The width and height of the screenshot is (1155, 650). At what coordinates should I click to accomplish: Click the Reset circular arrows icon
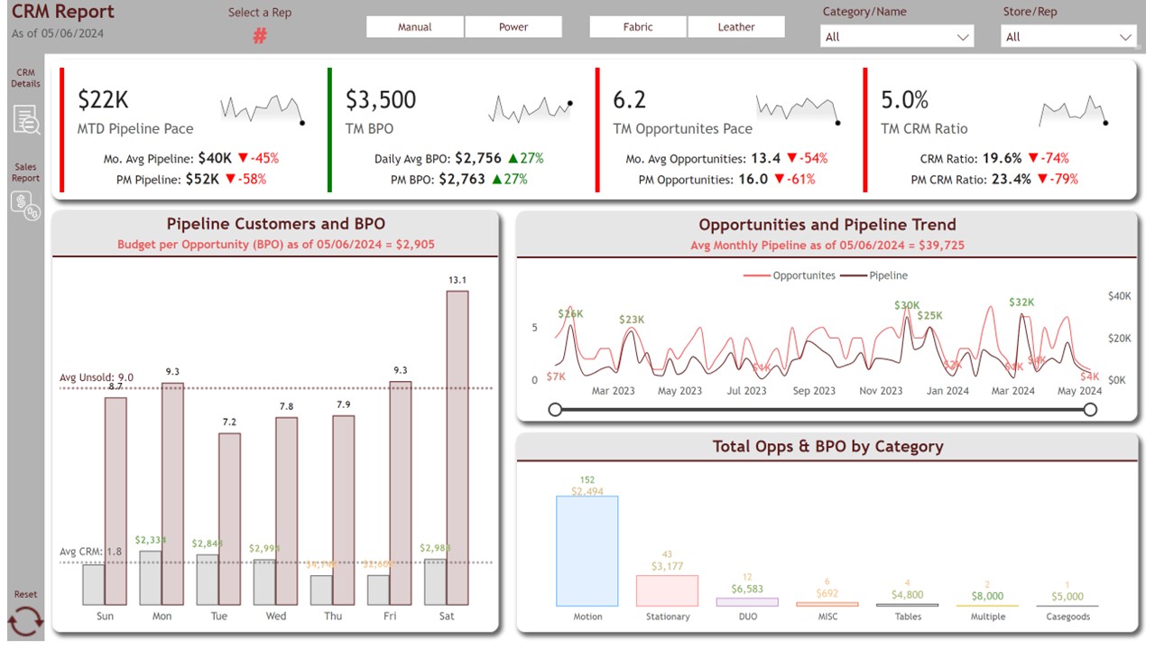pos(25,621)
